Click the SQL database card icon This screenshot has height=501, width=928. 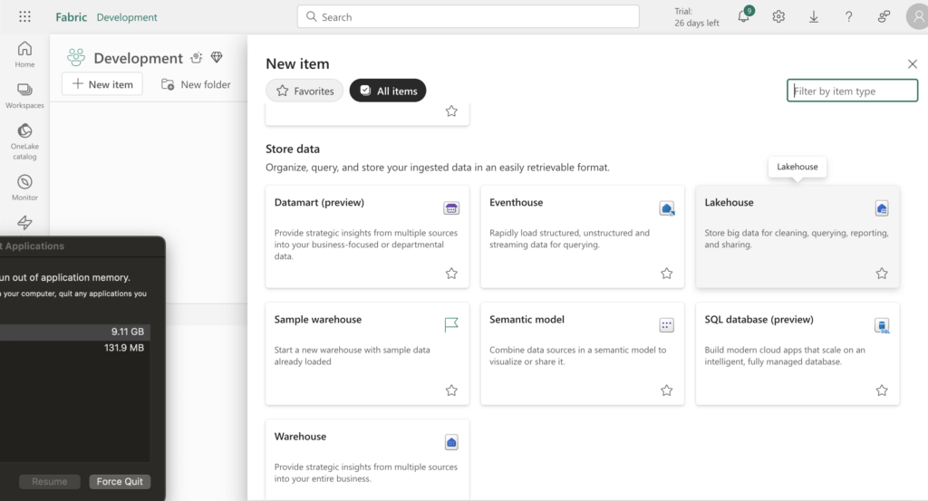[x=882, y=325]
